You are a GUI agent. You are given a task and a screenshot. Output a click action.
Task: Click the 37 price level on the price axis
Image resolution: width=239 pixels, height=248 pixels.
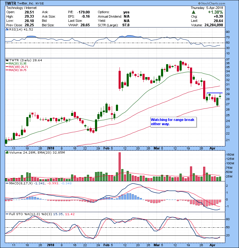tap(228, 59)
